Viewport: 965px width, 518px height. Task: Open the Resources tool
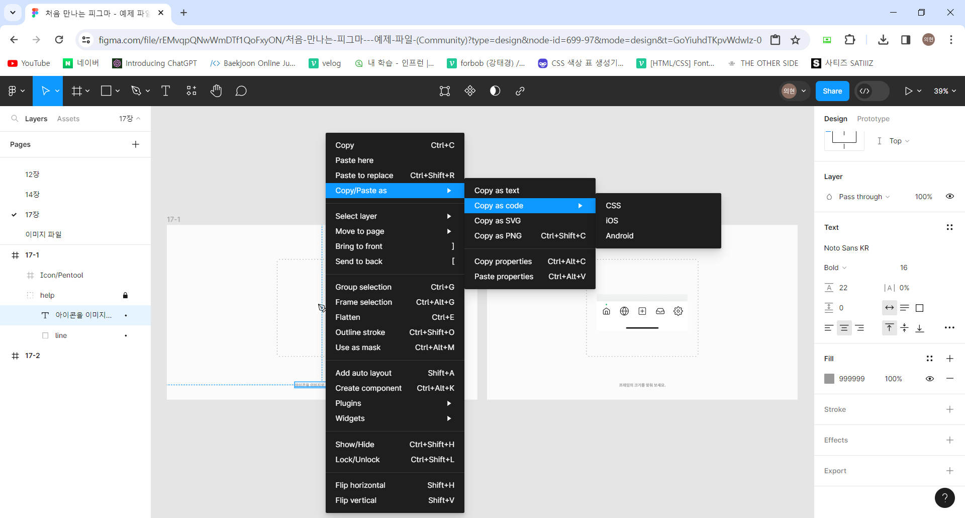pos(191,91)
